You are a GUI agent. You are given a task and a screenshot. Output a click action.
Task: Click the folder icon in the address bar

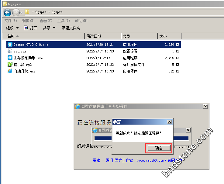27,12
